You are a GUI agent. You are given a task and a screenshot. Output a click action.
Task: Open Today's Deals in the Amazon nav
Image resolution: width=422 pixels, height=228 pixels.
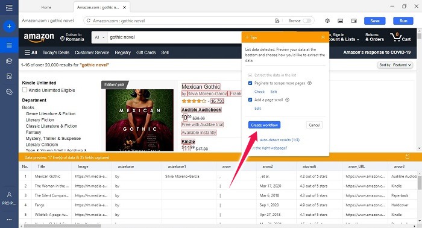(56, 52)
